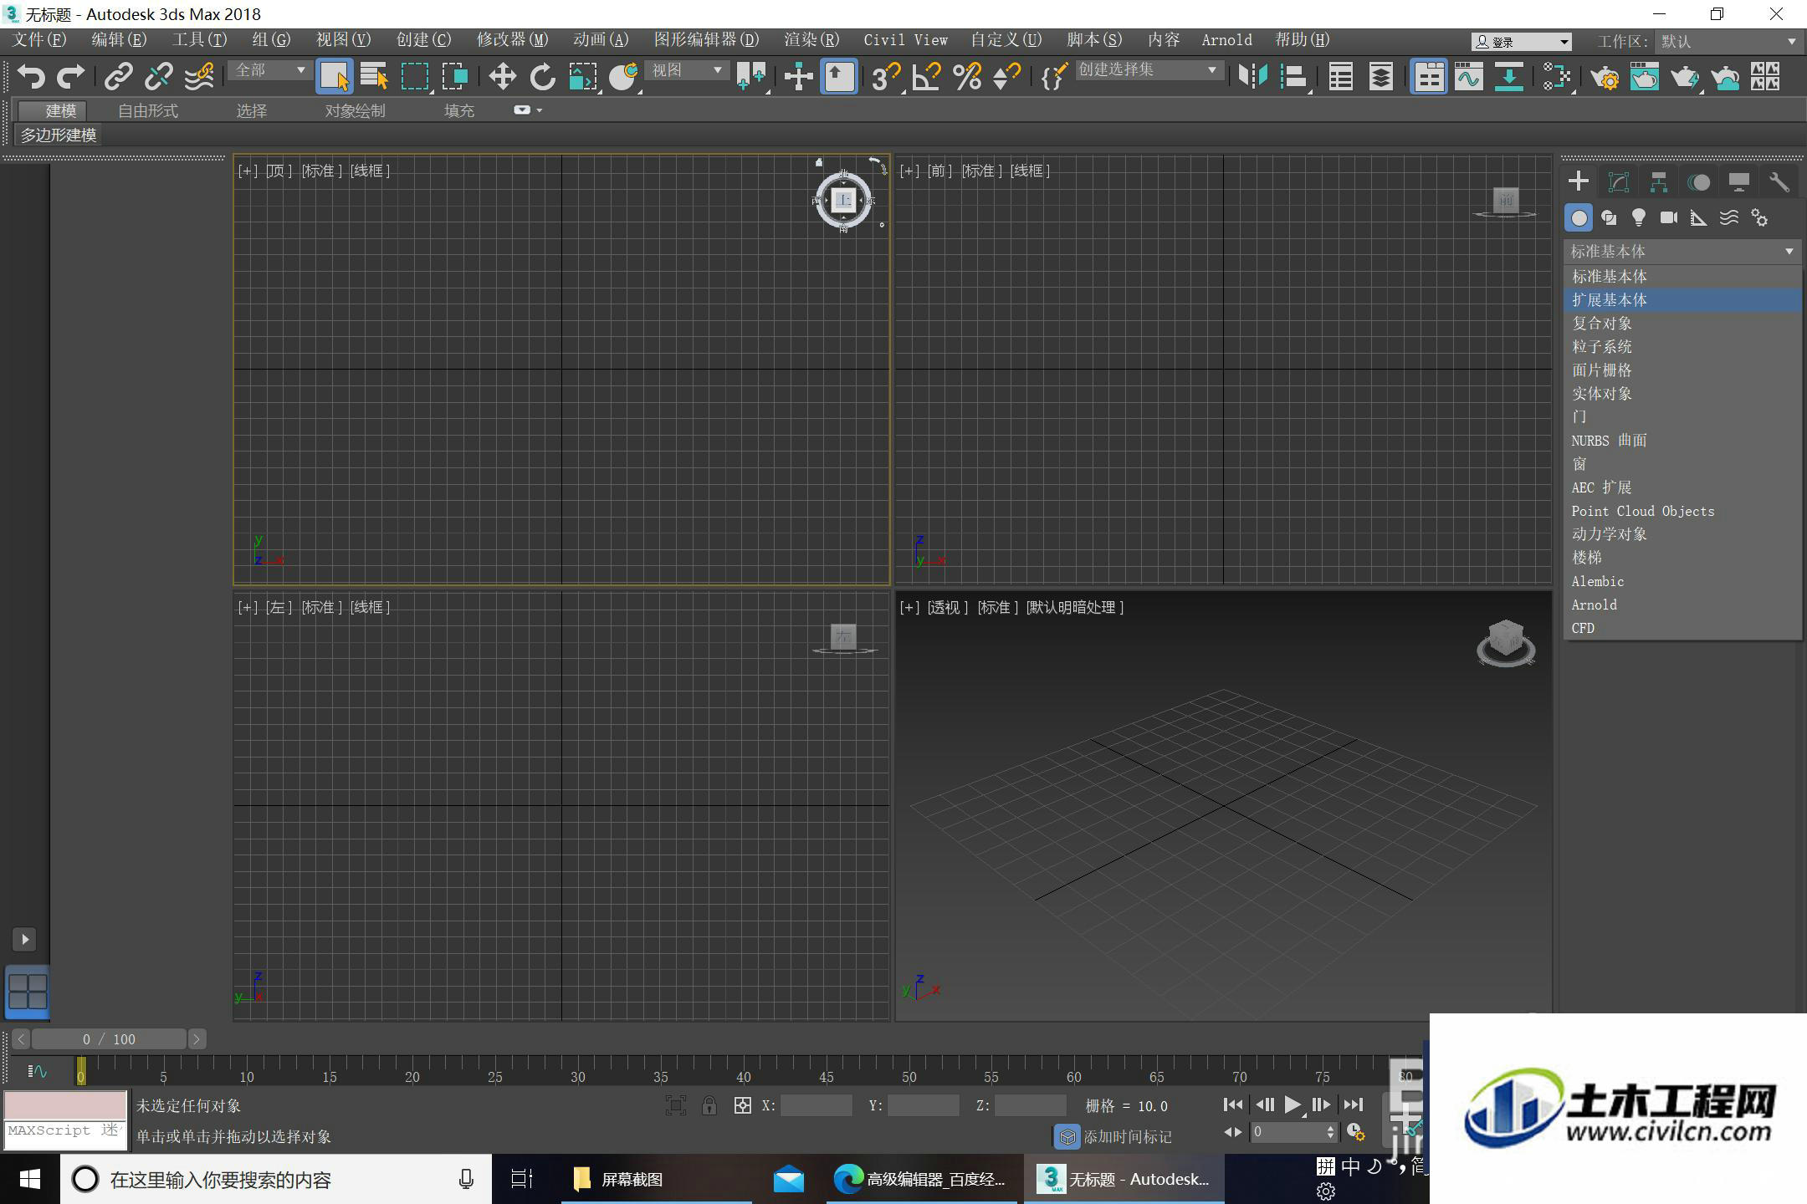Open the Utilities wrench tab
The height and width of the screenshot is (1204, 1807).
1779,181
